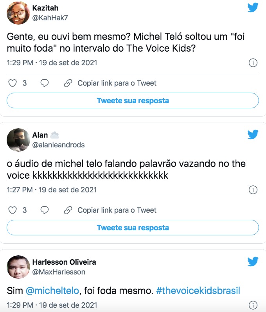Visit the @MaxHarlesson handle
Image resolution: width=266 pixels, height=312 pixels.
(59, 272)
